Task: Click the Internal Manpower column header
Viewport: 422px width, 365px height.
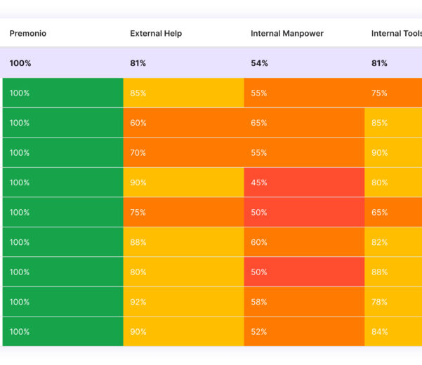Action: click(287, 34)
